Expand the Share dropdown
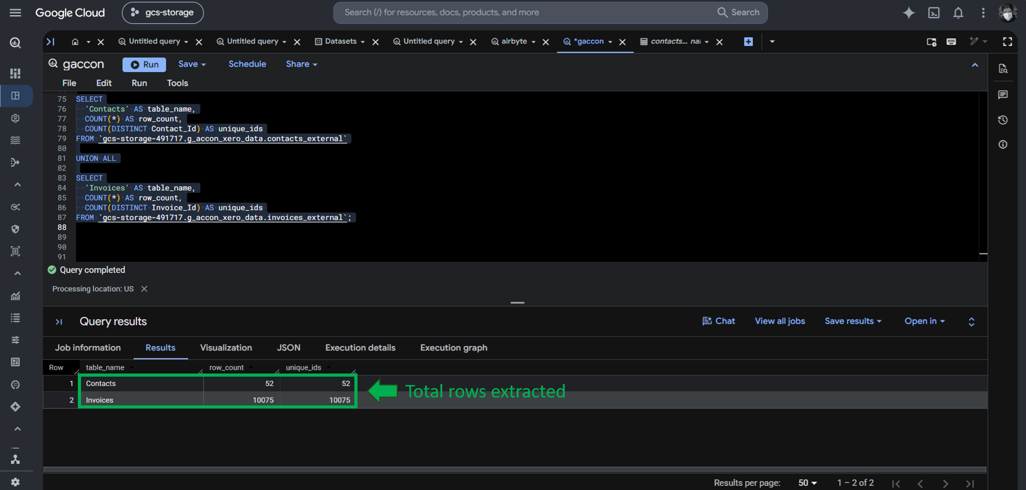The width and height of the screenshot is (1026, 490). 302,64
